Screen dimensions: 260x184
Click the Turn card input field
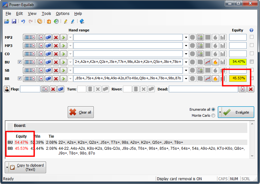point(82,89)
